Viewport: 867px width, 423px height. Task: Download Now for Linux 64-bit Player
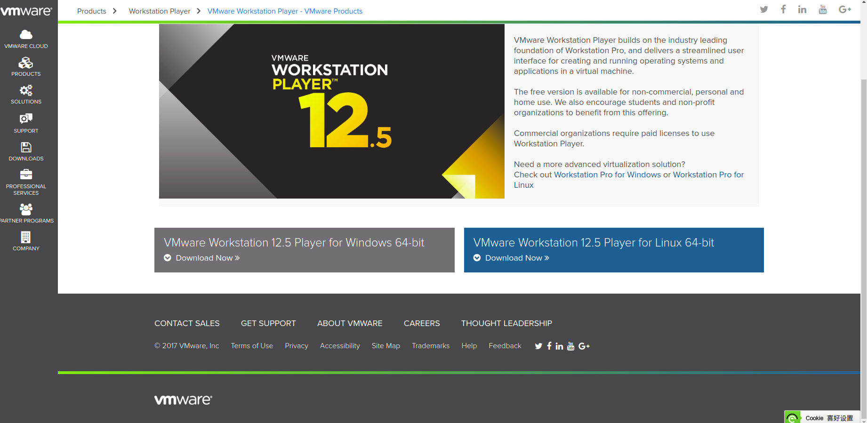[x=517, y=258]
